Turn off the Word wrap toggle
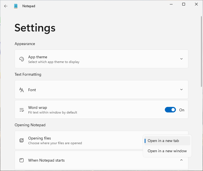This screenshot has height=171, width=203. pyautogui.click(x=170, y=110)
